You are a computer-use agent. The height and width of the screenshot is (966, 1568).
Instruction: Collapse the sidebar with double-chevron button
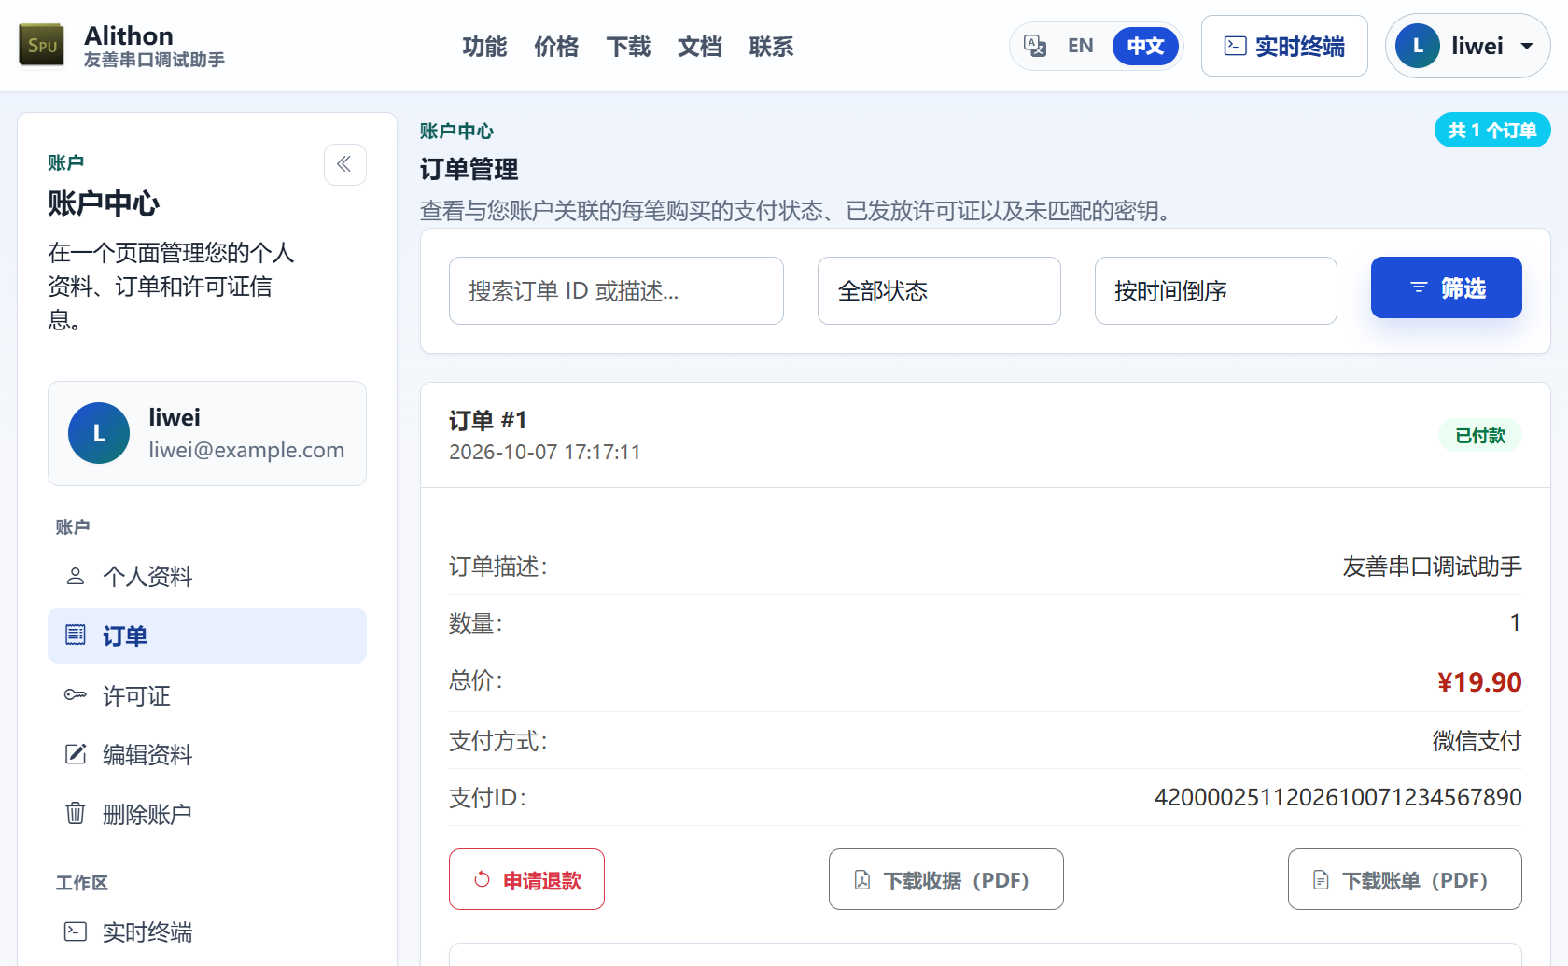344,164
